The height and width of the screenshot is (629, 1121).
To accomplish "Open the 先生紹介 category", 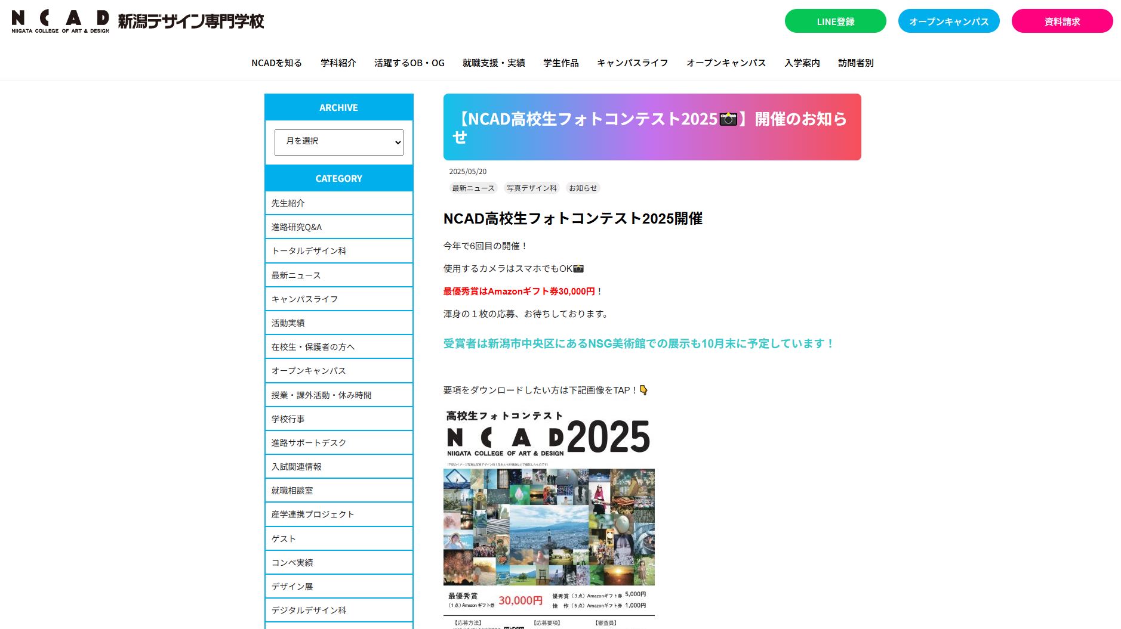I will pos(338,203).
